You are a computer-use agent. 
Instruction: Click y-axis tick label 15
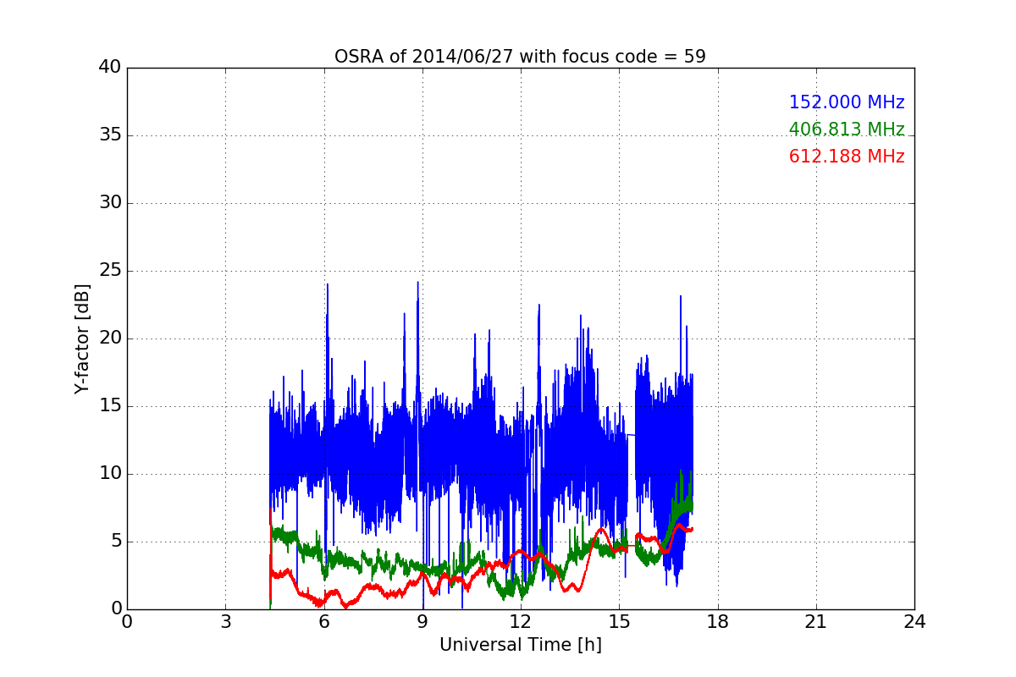(110, 406)
